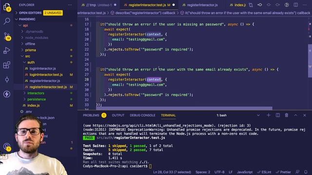Viewport: 312px width, 175px height.
Task: Click the '2 UNSAVED' badge in Open Editors
Action: coord(53,13)
